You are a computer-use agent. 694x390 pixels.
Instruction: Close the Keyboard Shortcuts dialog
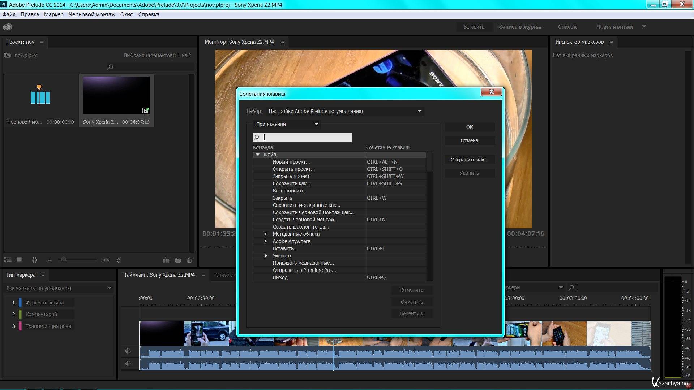point(491,92)
